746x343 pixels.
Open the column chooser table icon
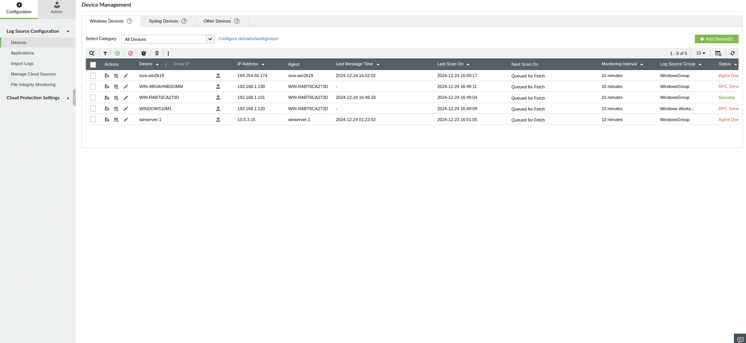[x=718, y=53]
